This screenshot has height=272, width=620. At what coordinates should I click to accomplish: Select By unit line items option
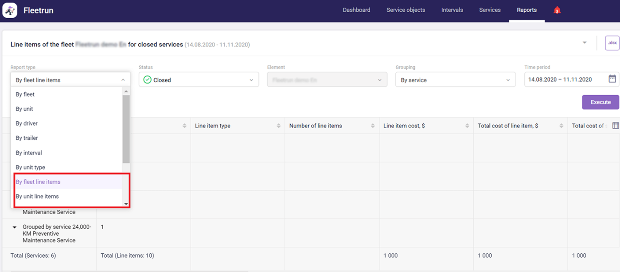tap(37, 197)
